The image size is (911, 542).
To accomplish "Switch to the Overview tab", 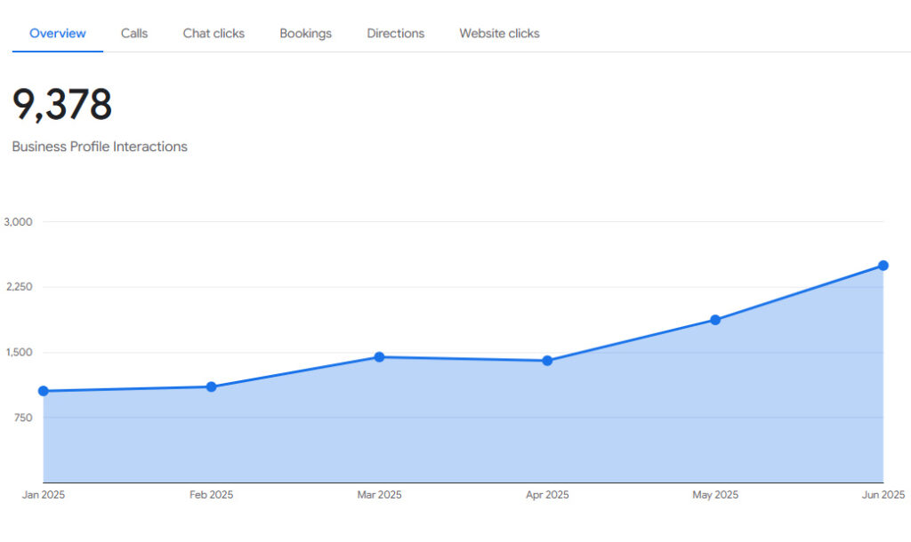I will (x=58, y=34).
